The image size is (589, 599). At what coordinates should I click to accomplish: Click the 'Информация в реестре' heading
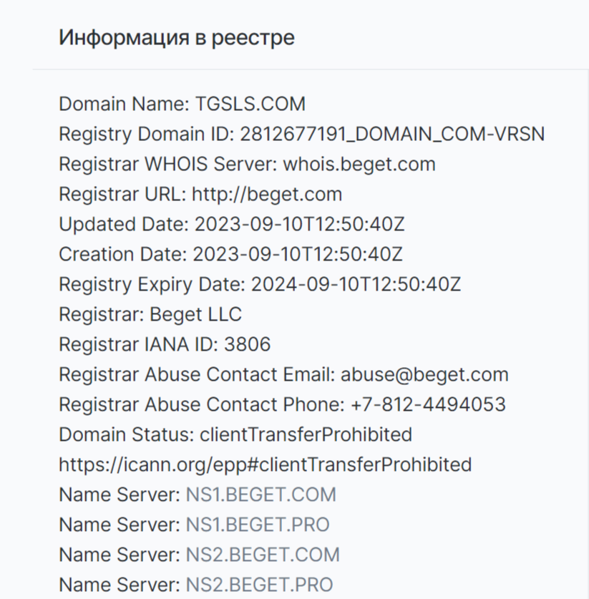click(x=177, y=38)
